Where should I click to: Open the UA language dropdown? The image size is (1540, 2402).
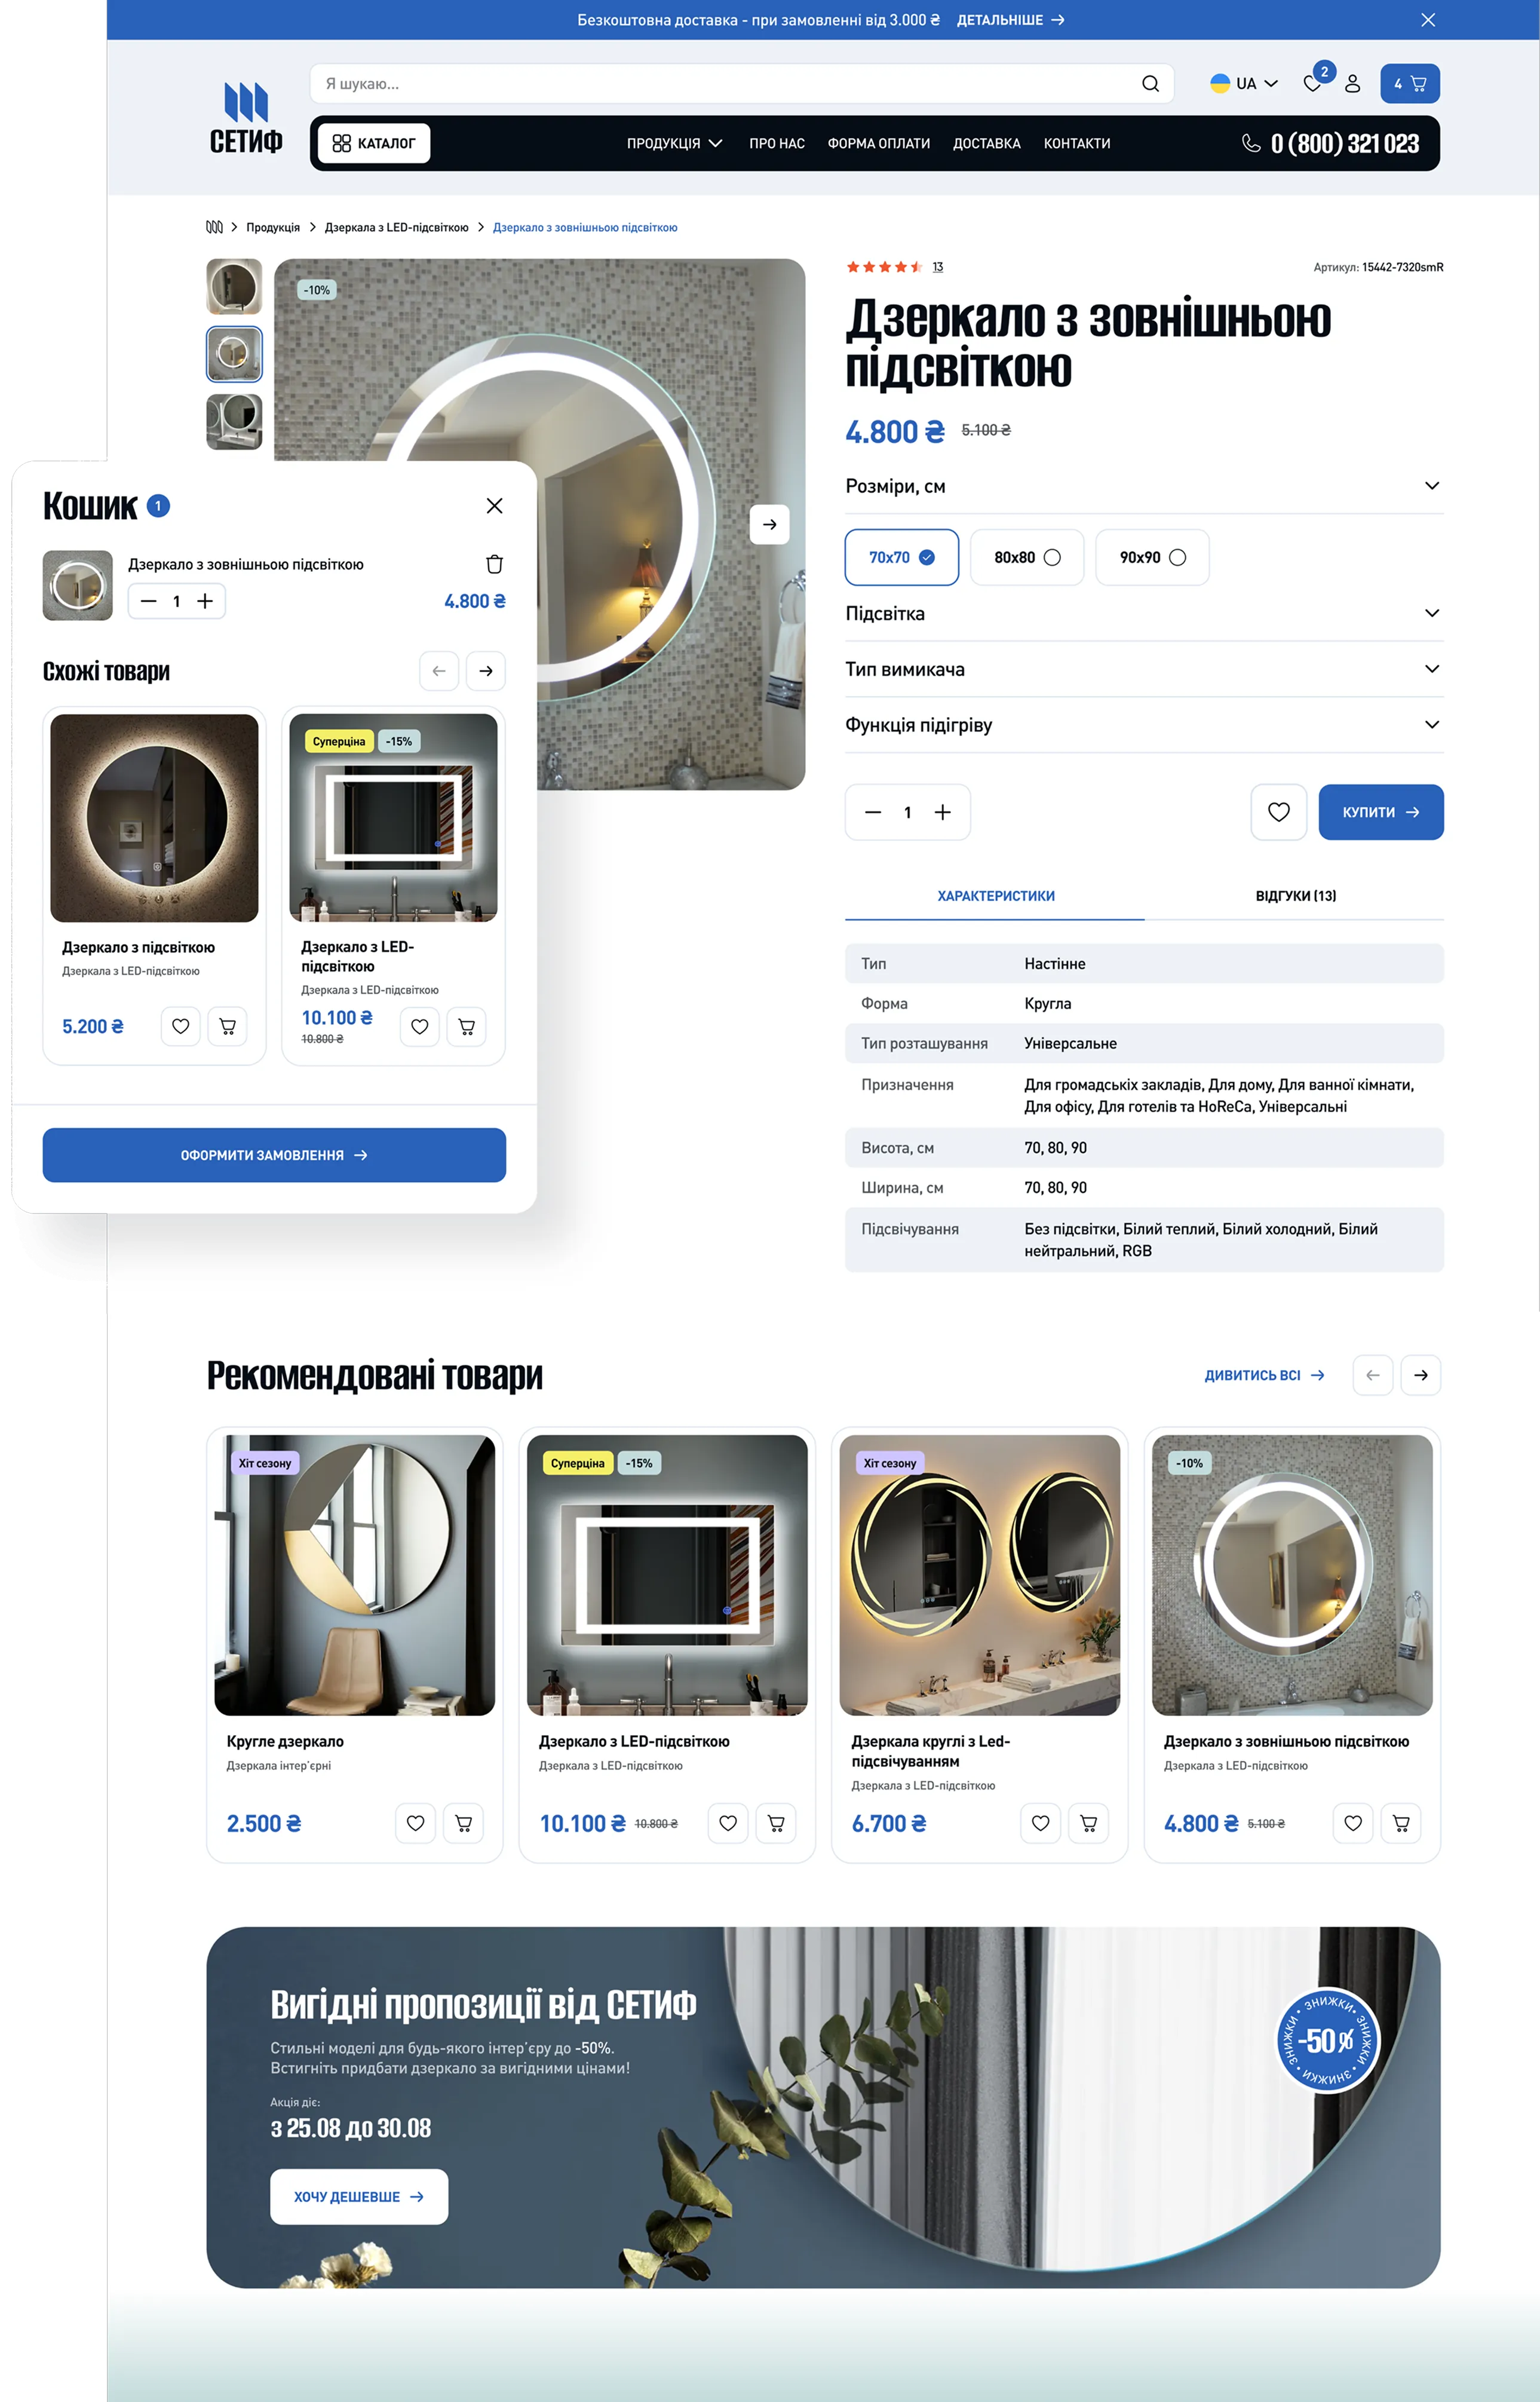pyautogui.click(x=1244, y=84)
